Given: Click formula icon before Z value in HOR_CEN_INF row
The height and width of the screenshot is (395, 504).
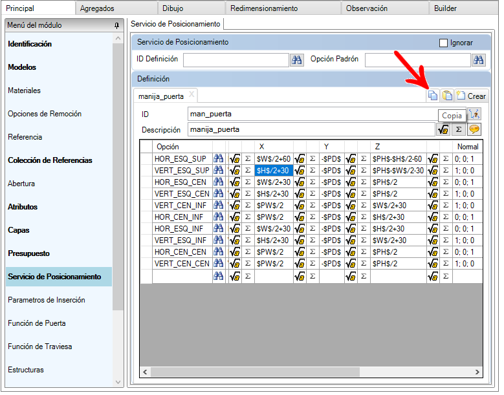Looking at the screenshot, I should (351, 217).
